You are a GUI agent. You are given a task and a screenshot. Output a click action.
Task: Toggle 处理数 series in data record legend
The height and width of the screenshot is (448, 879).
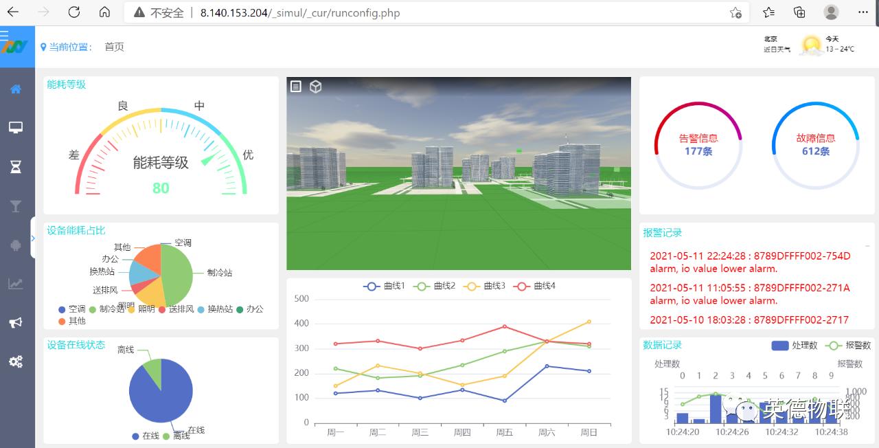[794, 346]
